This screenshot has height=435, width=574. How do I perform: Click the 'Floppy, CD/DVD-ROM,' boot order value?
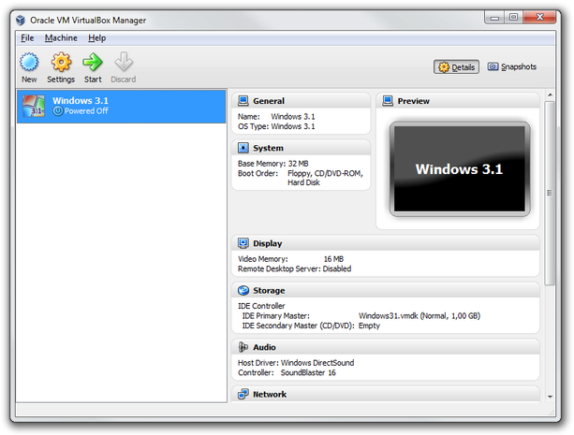325,173
